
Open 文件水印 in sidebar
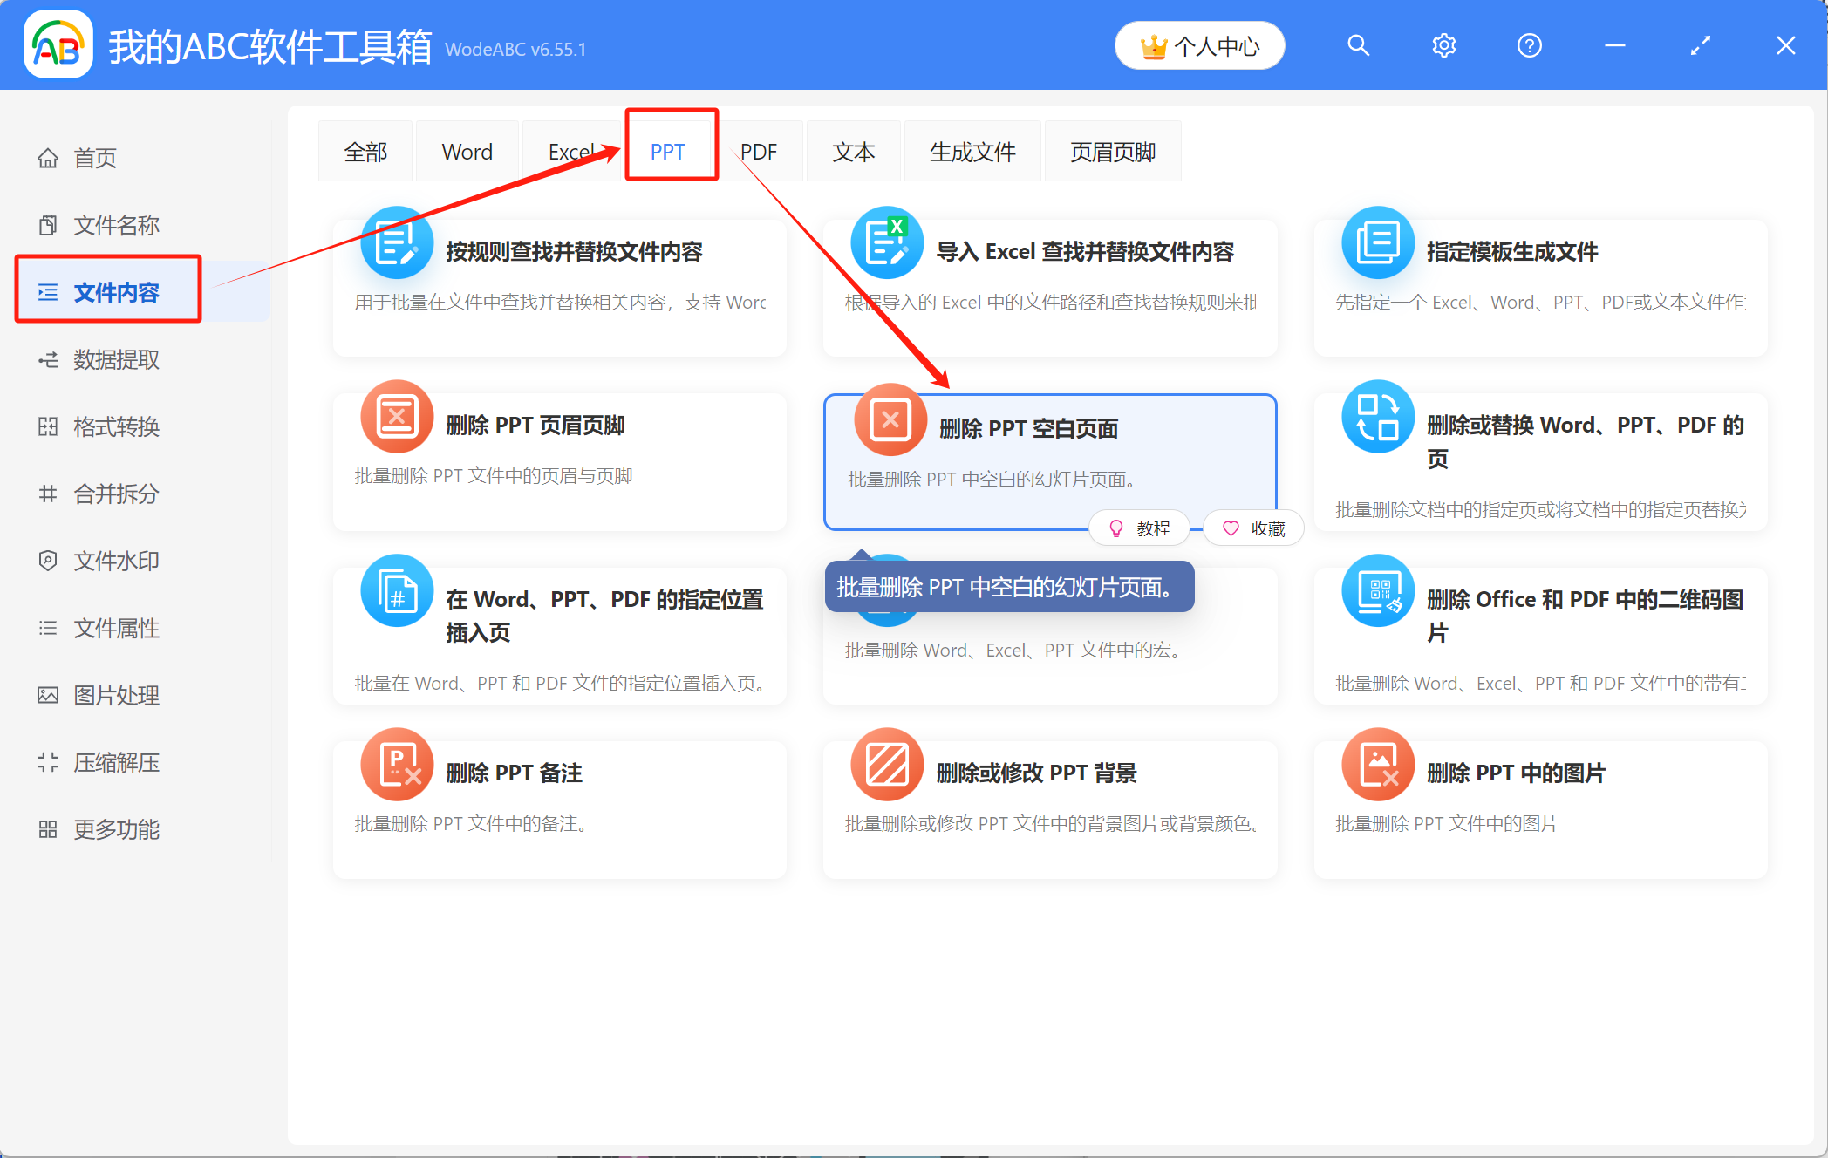pos(116,561)
